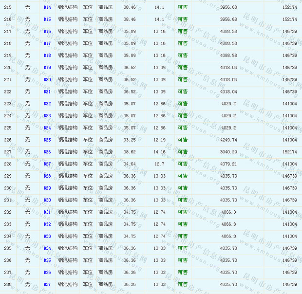Click the B21 unit link
Image resolution: width=302 pixels, height=294 pixels.
point(47,92)
